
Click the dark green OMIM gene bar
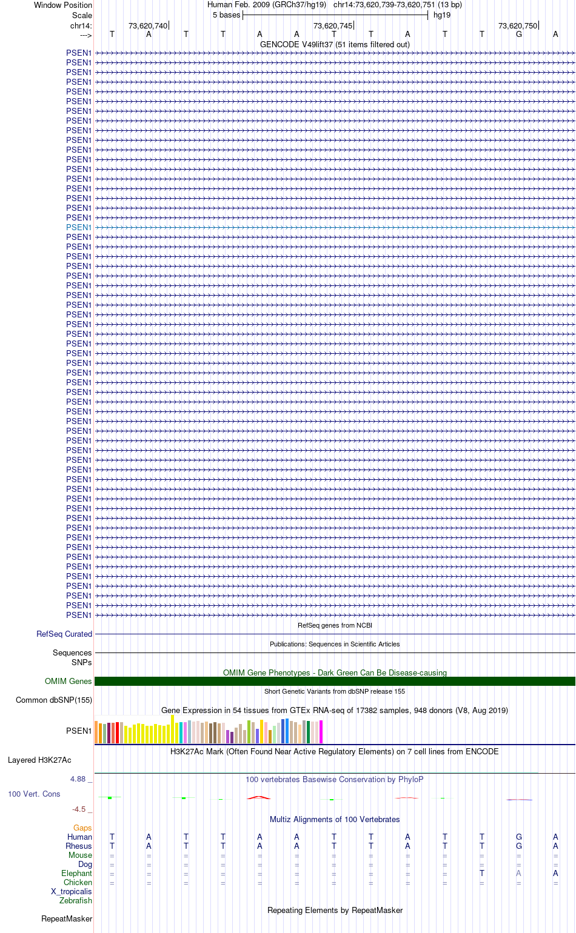(x=335, y=681)
